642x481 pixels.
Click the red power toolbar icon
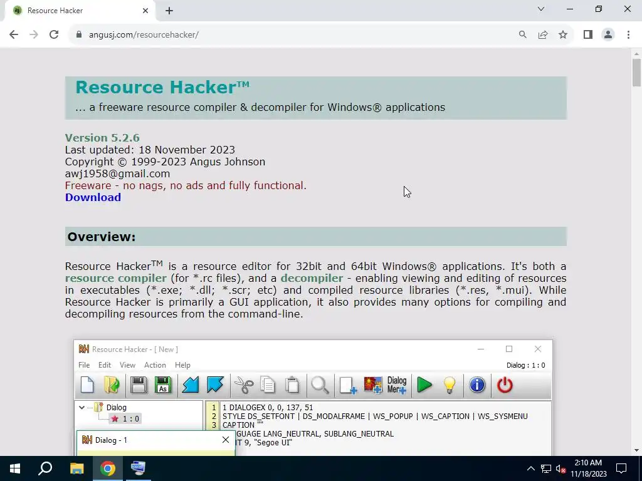coord(505,385)
